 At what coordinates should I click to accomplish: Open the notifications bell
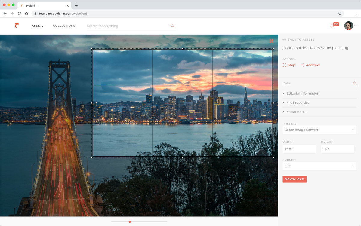pyautogui.click(x=332, y=26)
